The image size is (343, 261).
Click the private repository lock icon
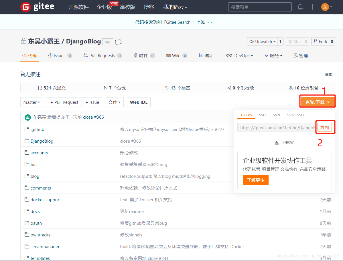pyautogui.click(x=23, y=41)
